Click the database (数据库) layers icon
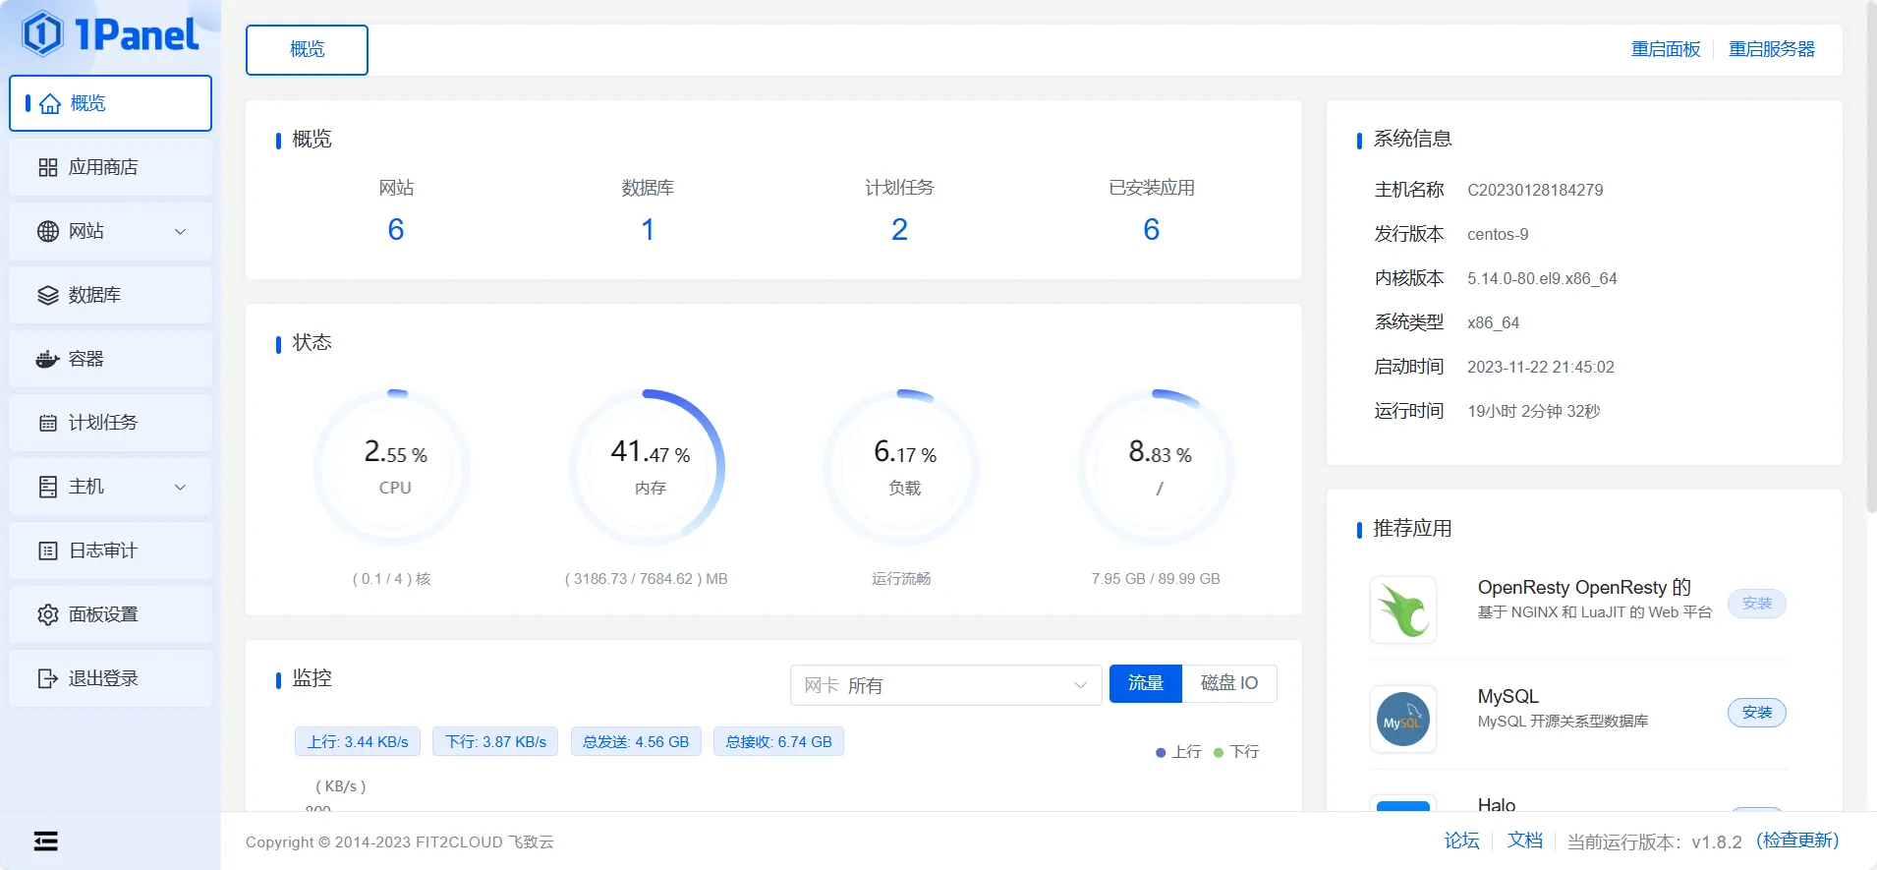 pos(47,295)
